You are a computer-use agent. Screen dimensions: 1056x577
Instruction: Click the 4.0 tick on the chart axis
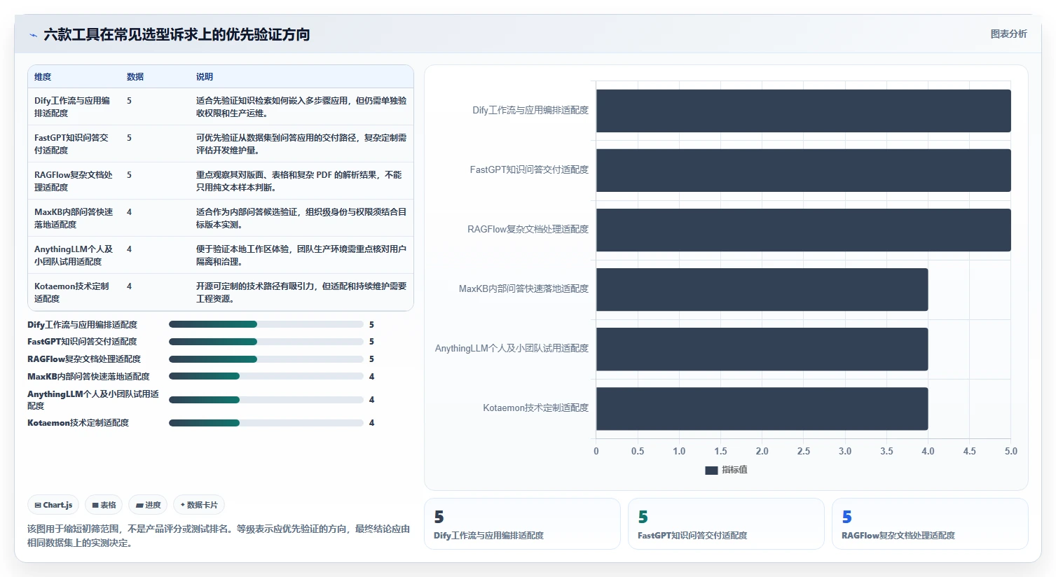928,452
